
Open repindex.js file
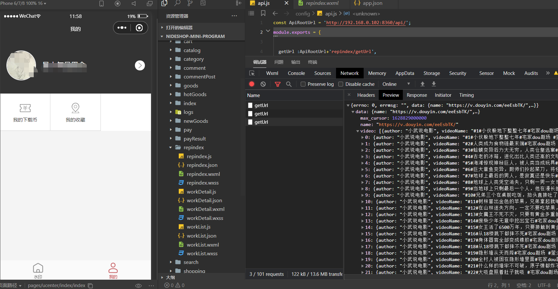coord(199,157)
